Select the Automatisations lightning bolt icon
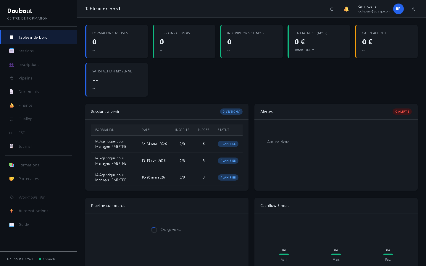The width and height of the screenshot is (426, 266). (12, 211)
